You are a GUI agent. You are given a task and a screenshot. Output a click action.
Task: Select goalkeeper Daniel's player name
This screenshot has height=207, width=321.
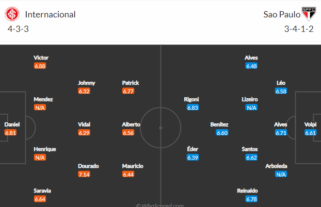[x=12, y=124]
